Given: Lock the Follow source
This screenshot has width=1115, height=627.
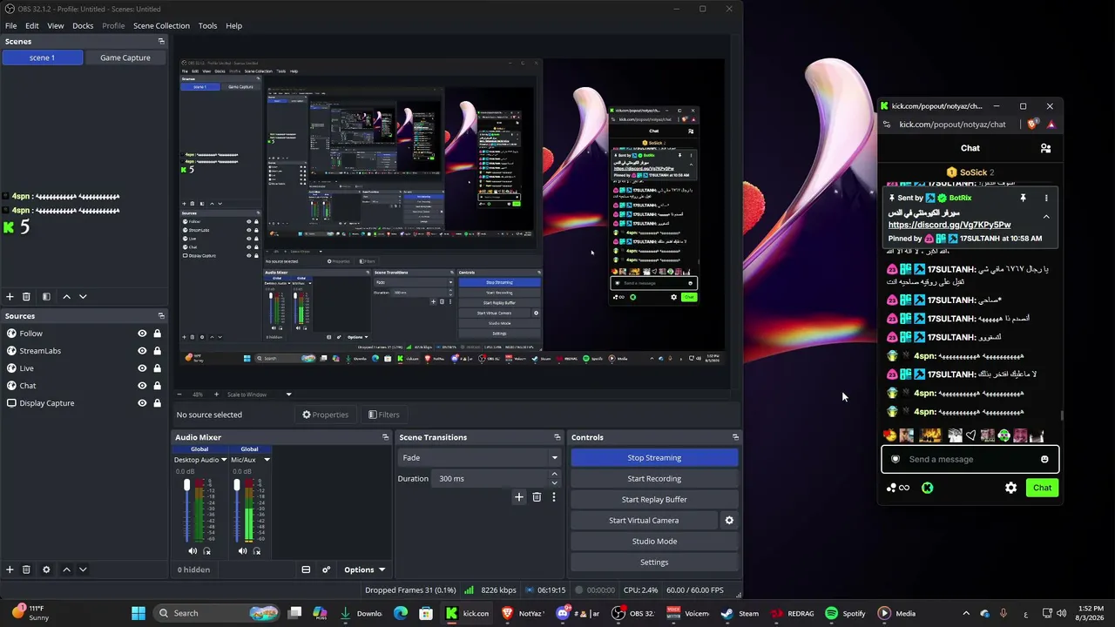Looking at the screenshot, I should [157, 334].
